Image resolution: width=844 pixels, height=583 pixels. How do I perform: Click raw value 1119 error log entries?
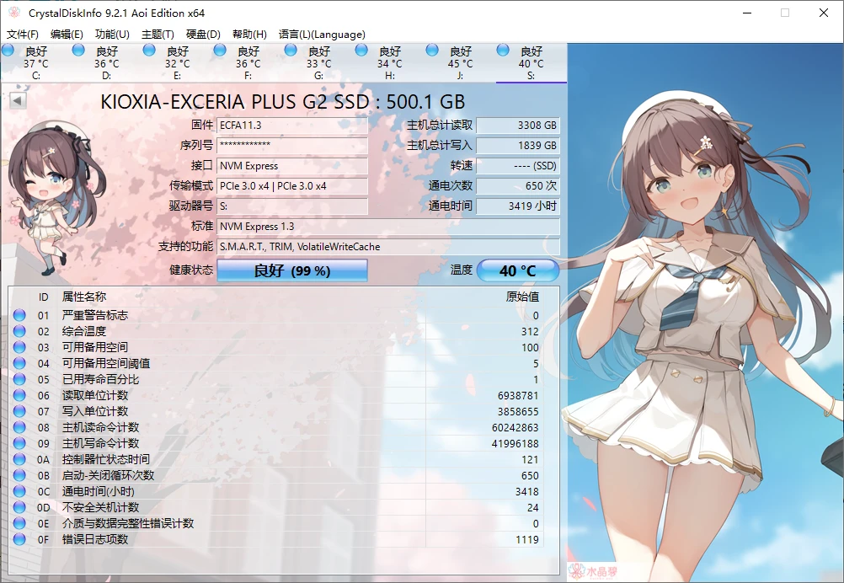tap(527, 539)
